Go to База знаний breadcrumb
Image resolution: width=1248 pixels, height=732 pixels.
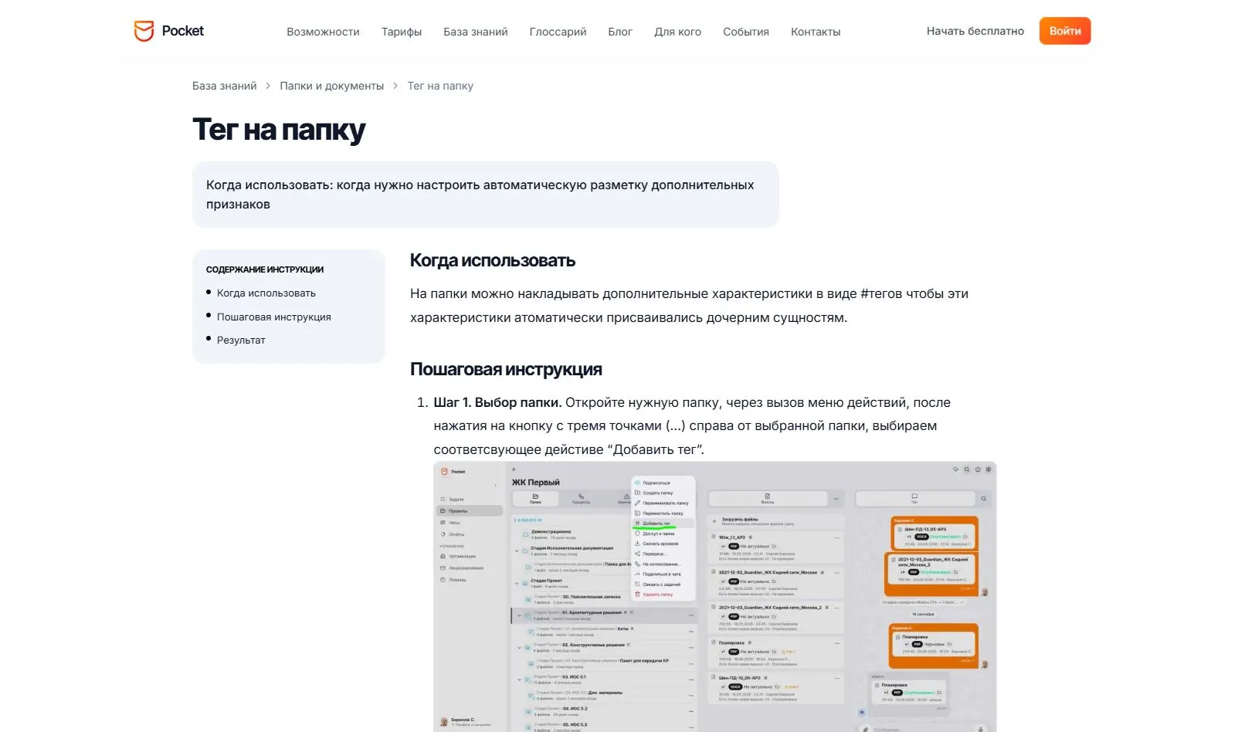pyautogui.click(x=225, y=86)
